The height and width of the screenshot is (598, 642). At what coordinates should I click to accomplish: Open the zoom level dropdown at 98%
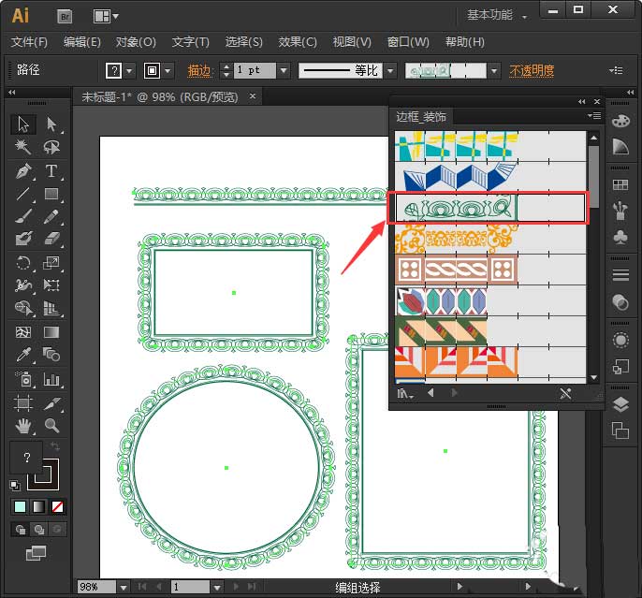[x=124, y=588]
